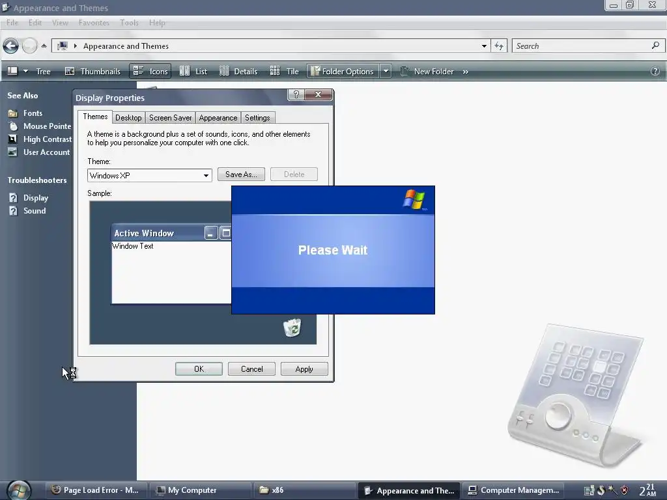Switch to Page Load Error taskbar item
The image size is (667, 500).
point(95,490)
